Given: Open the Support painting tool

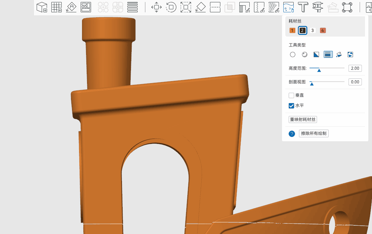Looking at the screenshot, I should pyautogui.click(x=244, y=7).
